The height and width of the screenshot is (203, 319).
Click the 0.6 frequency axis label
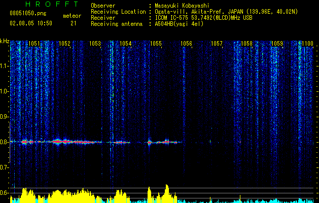(x=5, y=193)
